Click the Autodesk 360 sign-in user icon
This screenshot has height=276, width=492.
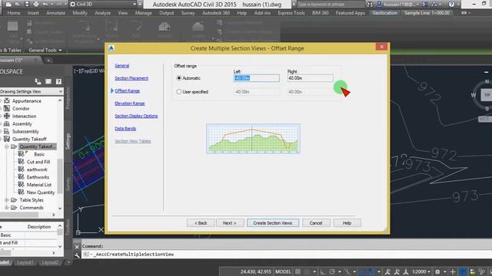click(x=379, y=4)
